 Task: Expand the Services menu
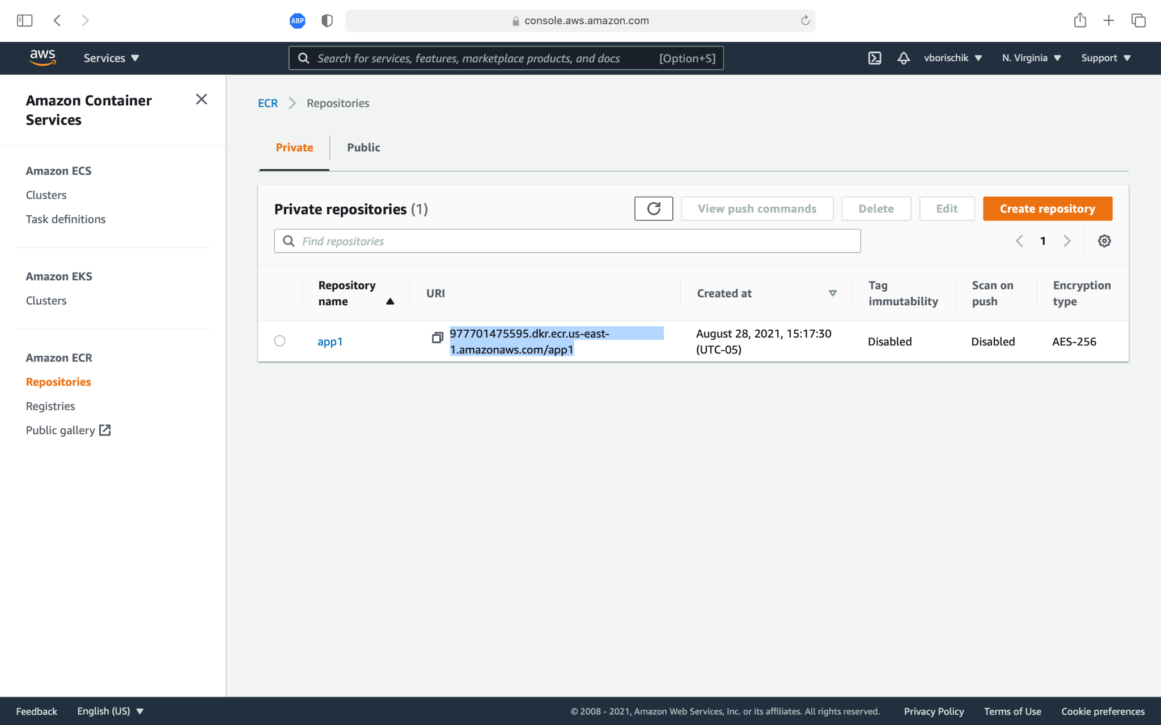(111, 58)
